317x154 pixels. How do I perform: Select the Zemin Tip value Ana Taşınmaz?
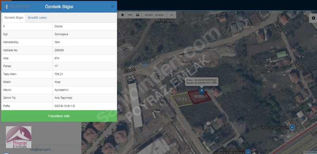pyautogui.click(x=63, y=98)
